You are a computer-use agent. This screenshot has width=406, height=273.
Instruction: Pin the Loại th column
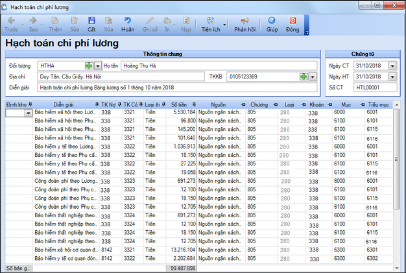pyautogui.click(x=163, y=104)
